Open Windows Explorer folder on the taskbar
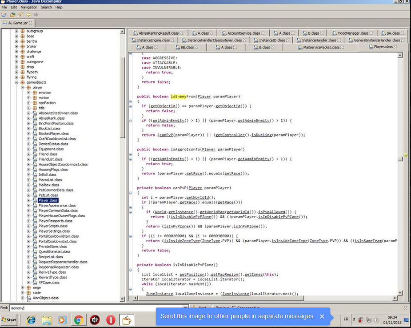 tap(47, 320)
